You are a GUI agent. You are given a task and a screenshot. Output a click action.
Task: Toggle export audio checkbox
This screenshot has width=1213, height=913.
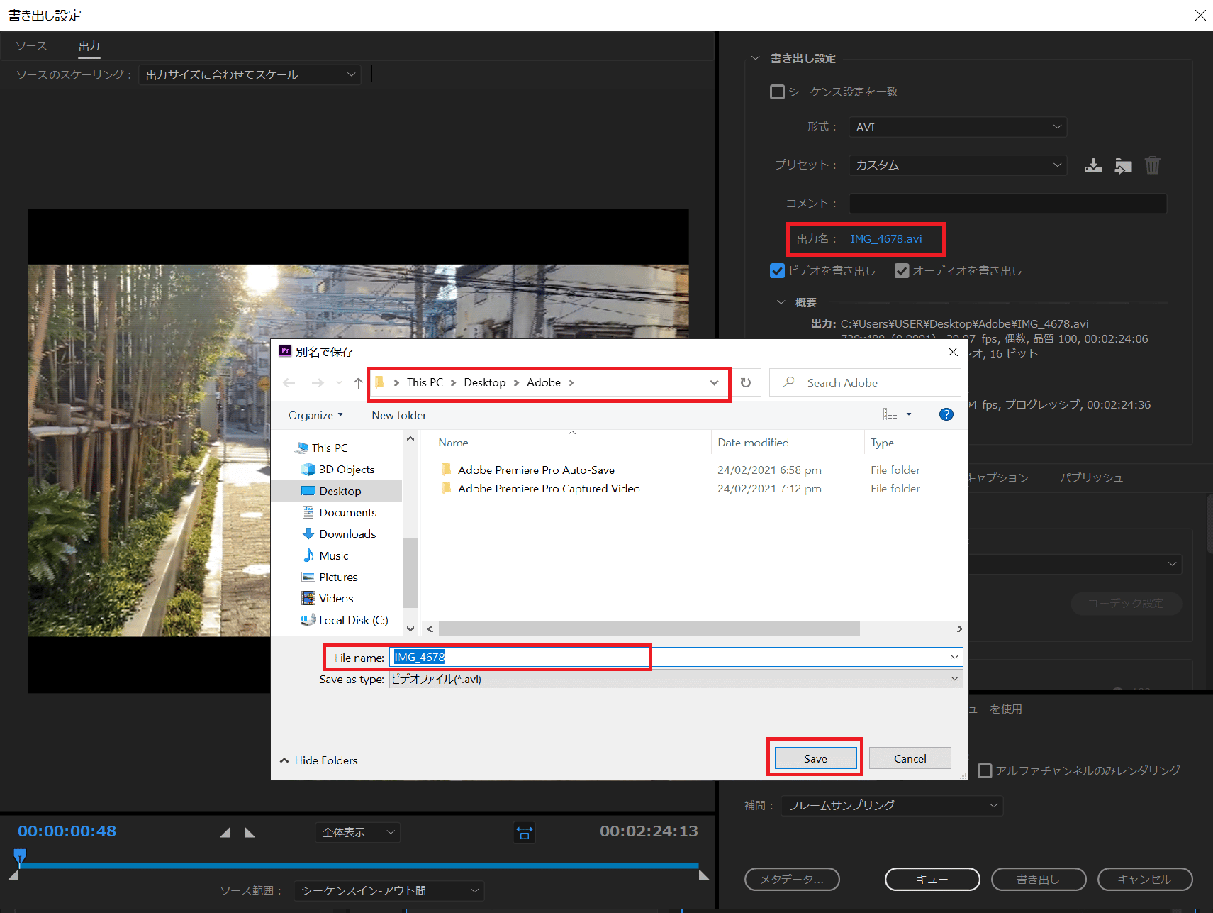coord(902,270)
